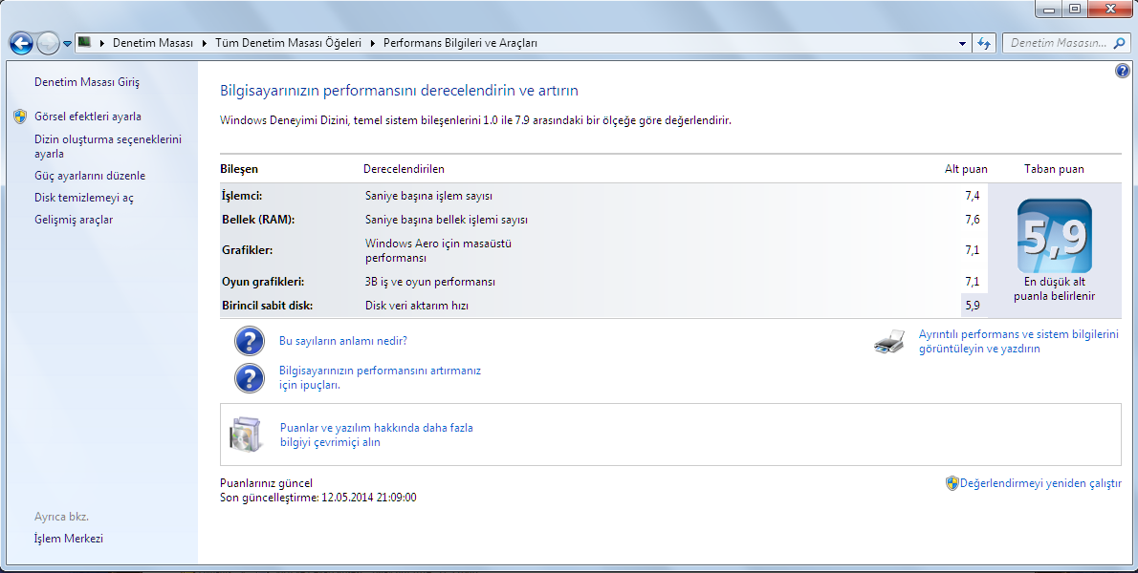Select Performans Bilgileri ve Araçları breadcrumb
Screen dimensions: 1138x573
460,44
